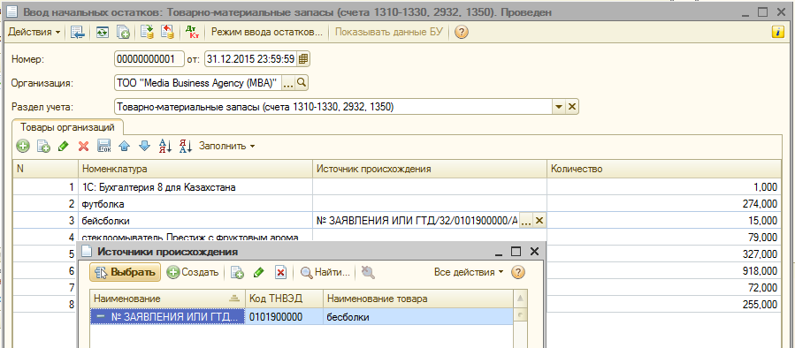
Task: Sort table rows ascending
Action: (165, 147)
